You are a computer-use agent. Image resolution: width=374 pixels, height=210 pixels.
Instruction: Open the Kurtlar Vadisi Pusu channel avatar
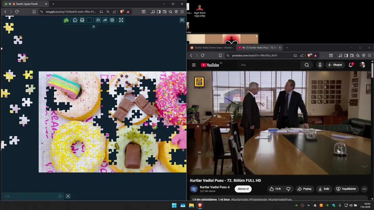coord(194,189)
